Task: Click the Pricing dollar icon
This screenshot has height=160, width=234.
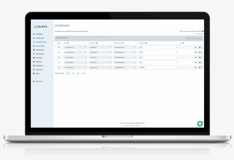Action: click(x=34, y=61)
